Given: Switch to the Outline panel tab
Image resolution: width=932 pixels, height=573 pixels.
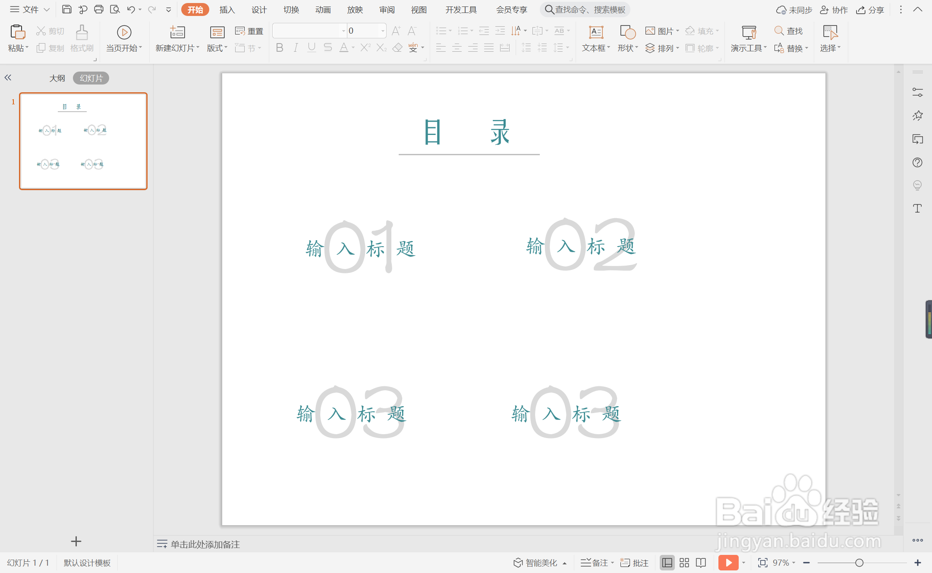Looking at the screenshot, I should click(x=57, y=78).
